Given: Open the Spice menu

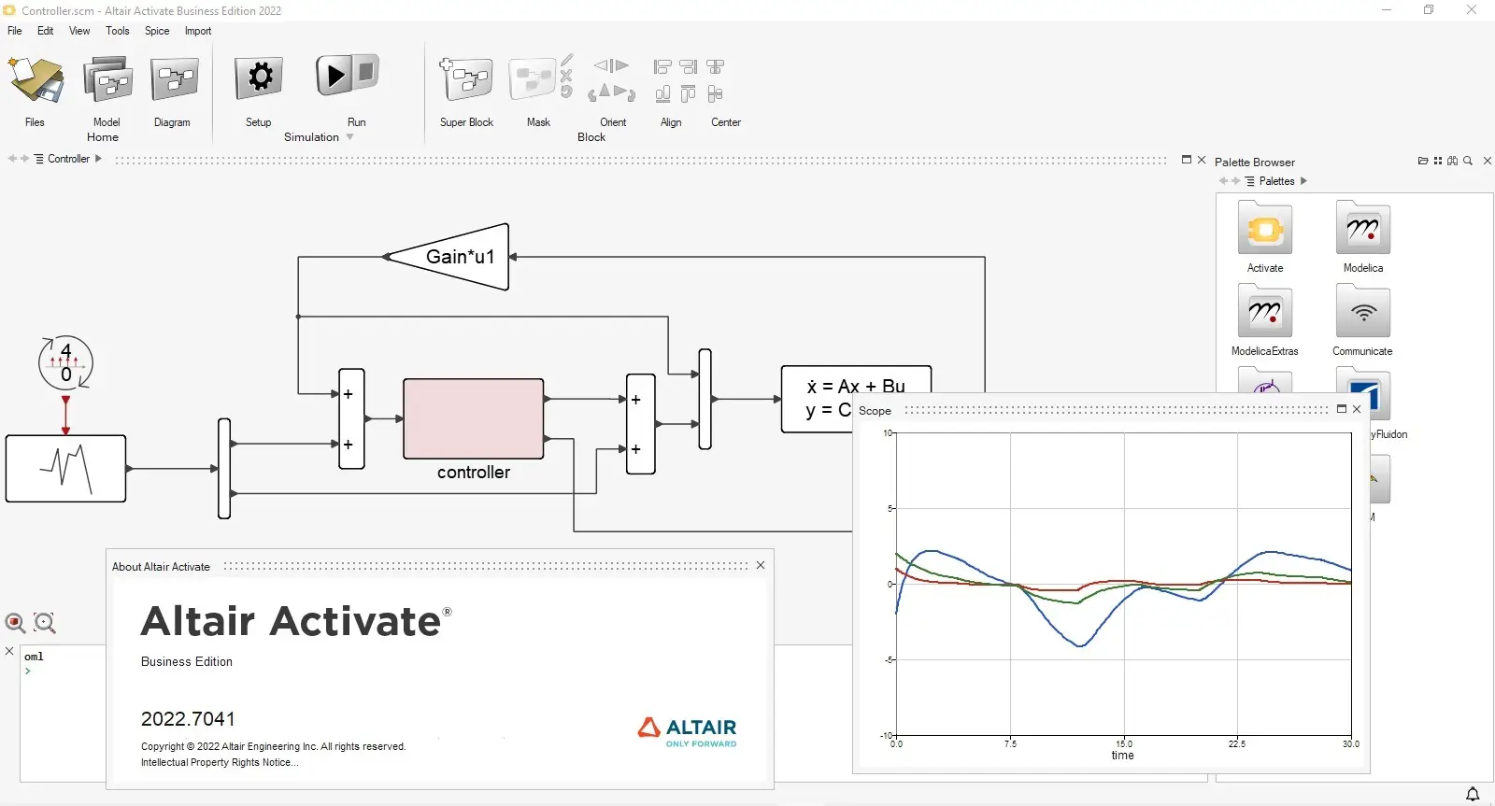Looking at the screenshot, I should 157,31.
